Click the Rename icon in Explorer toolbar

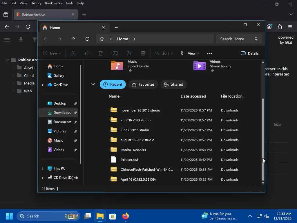pos(115,53)
